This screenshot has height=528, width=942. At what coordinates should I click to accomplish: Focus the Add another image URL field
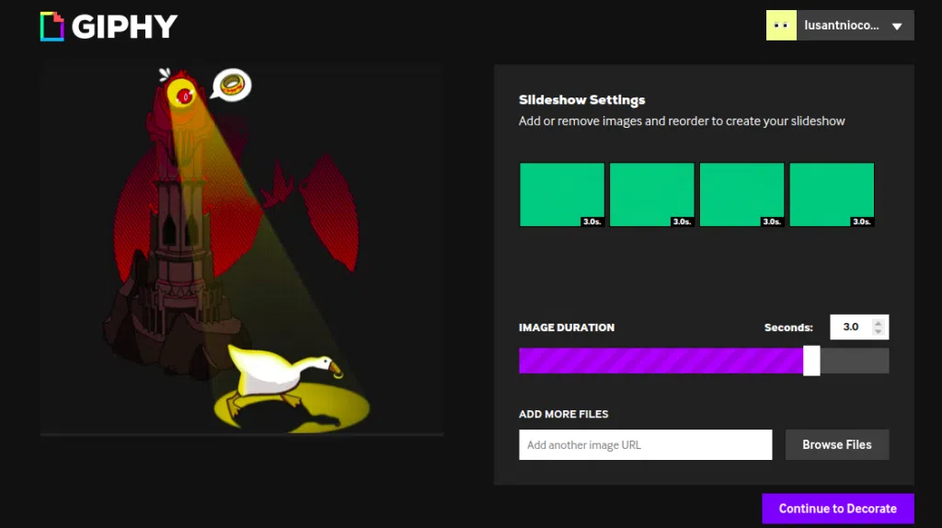pos(645,445)
